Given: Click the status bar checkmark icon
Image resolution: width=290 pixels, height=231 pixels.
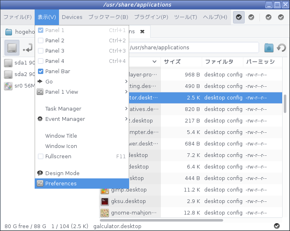Looking at the screenshot, I should (x=277, y=226).
